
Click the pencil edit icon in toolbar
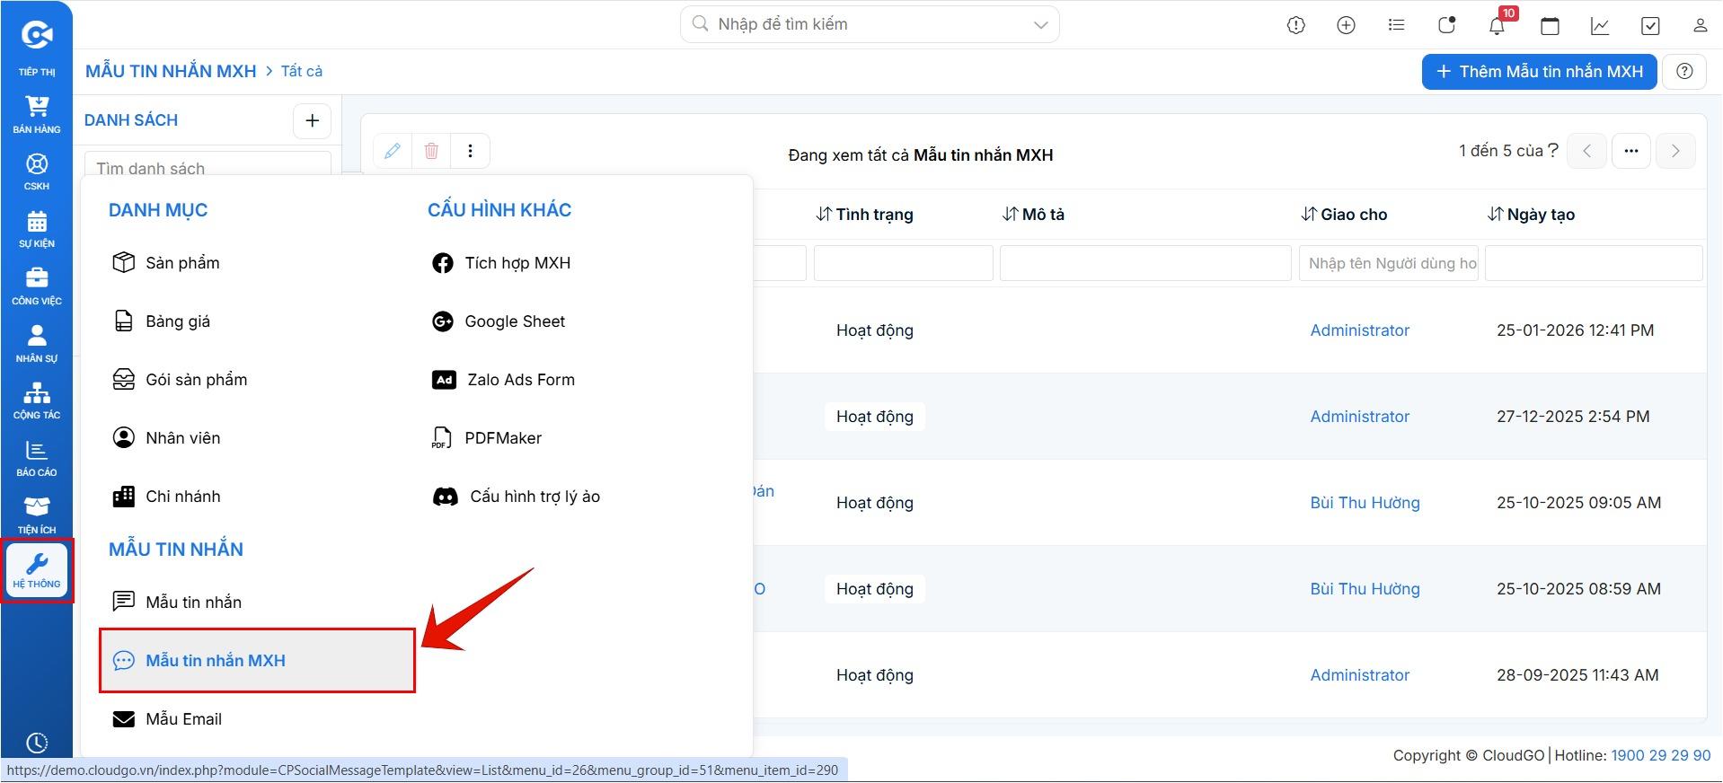[x=393, y=151]
